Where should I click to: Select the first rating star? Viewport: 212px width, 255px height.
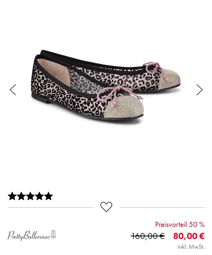tap(12, 196)
